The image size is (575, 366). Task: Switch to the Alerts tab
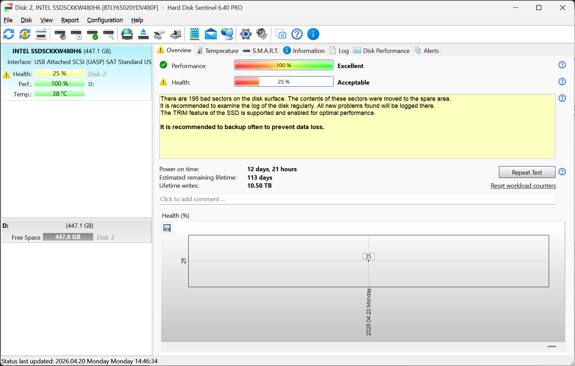click(x=427, y=51)
